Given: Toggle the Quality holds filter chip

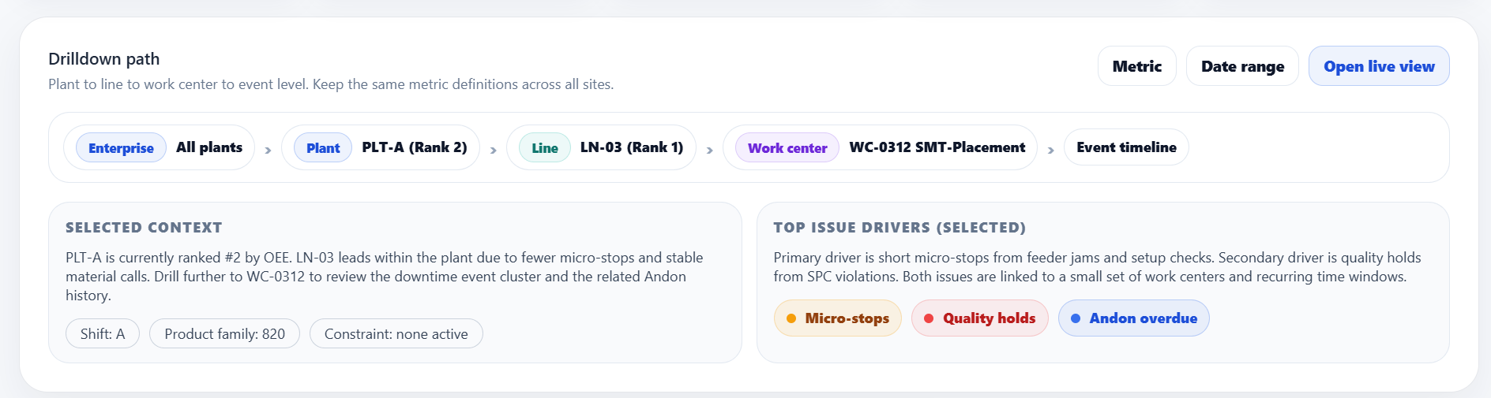Looking at the screenshot, I should pyautogui.click(x=979, y=318).
